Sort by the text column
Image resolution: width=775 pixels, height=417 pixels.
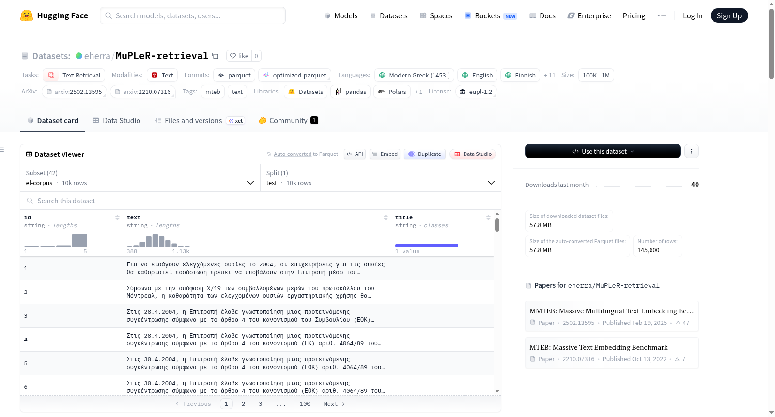tap(386, 217)
